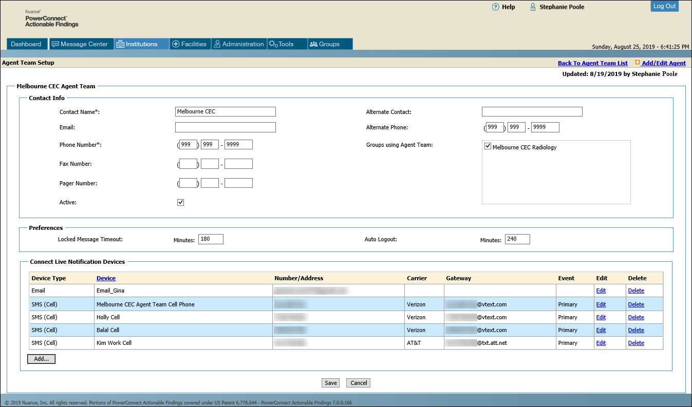Delete the Holly Cell device

tap(635, 317)
